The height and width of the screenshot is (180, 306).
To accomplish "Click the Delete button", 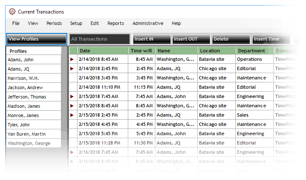I will coord(231,39).
